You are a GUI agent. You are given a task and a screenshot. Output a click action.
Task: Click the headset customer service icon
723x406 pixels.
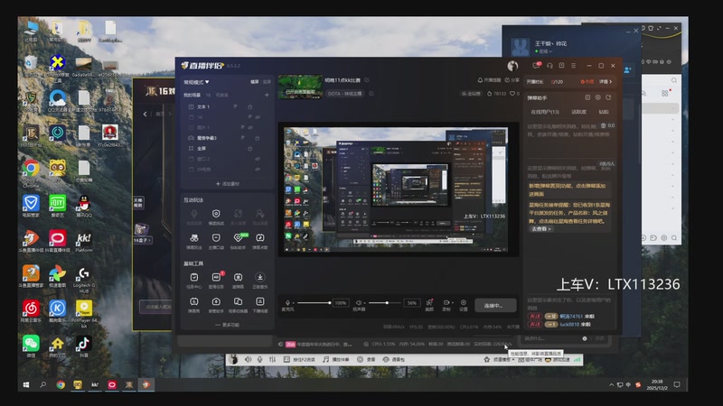[x=549, y=66]
